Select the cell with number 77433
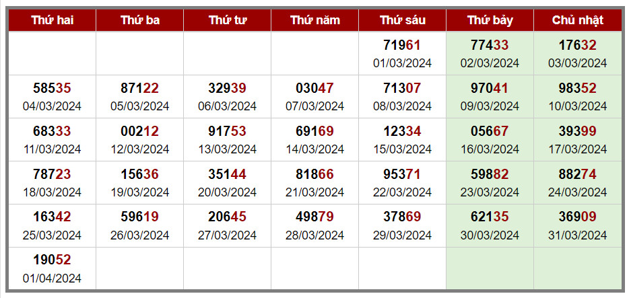629x298 pixels. (490, 53)
